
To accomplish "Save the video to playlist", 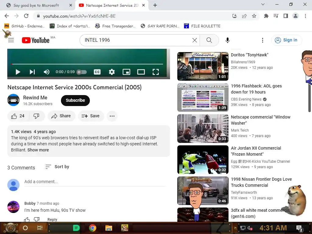I will pyautogui.click(x=91, y=116).
